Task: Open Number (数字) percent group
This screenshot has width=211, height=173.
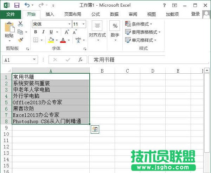Action: pos(115,32)
